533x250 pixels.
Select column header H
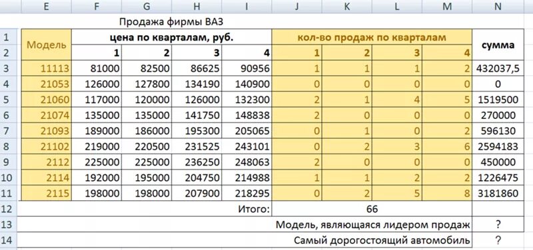(197, 7)
